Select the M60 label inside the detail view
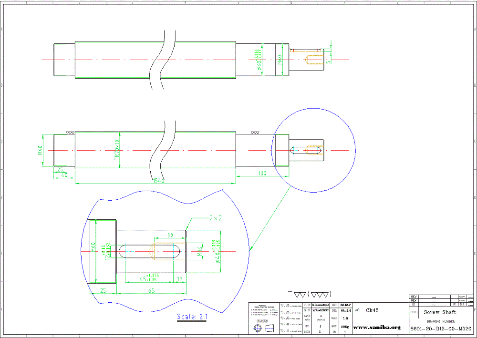 (x=93, y=247)
